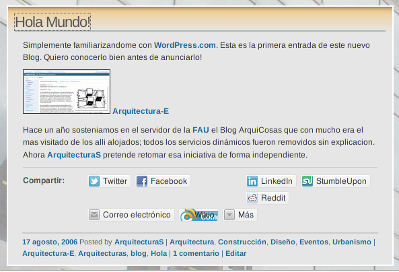Click the Reddit alien icon
Image resolution: width=399 pixels, height=272 pixels.
(x=252, y=198)
